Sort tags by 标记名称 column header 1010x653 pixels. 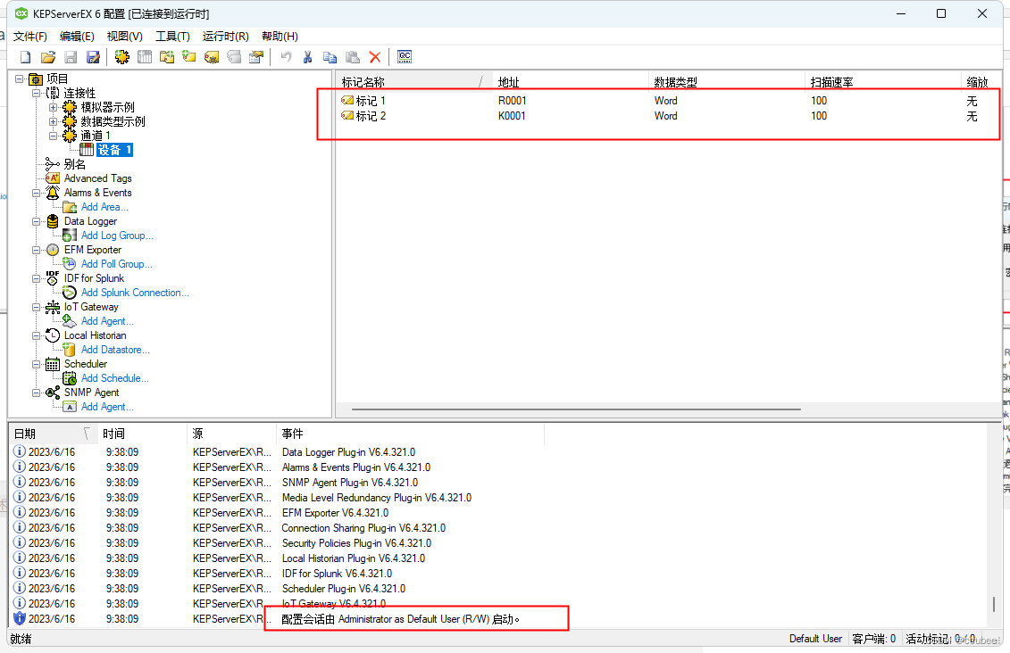413,82
